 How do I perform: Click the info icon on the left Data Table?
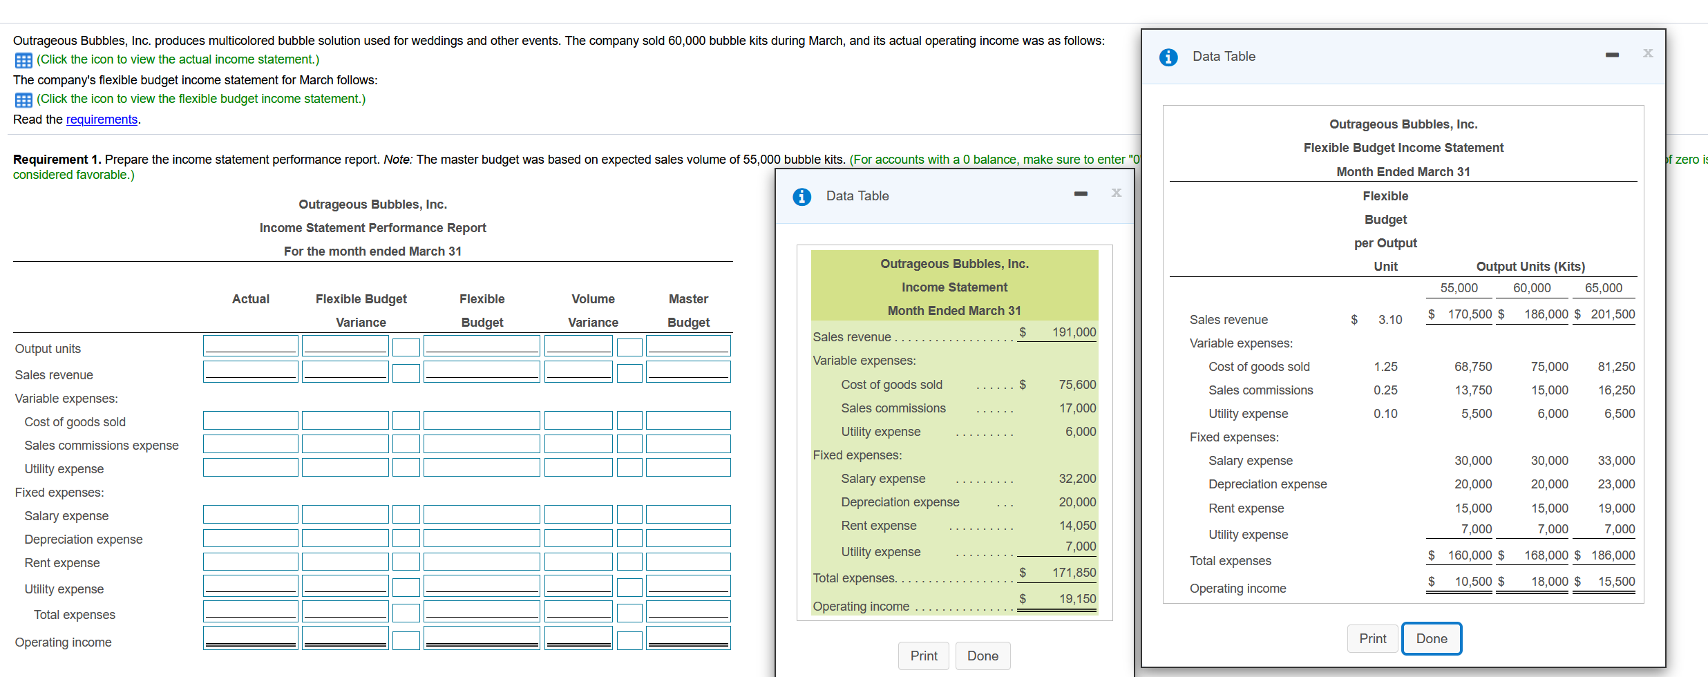[x=801, y=196]
